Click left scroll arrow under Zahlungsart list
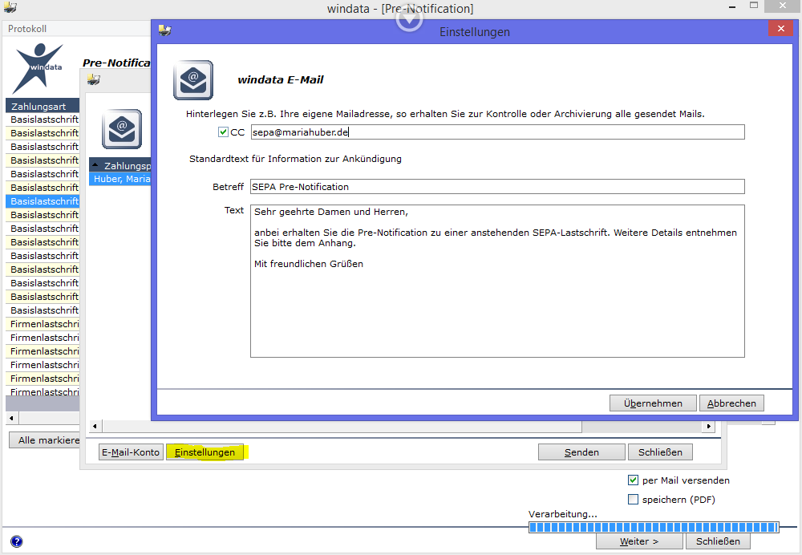The height and width of the screenshot is (555, 802). click(12, 418)
